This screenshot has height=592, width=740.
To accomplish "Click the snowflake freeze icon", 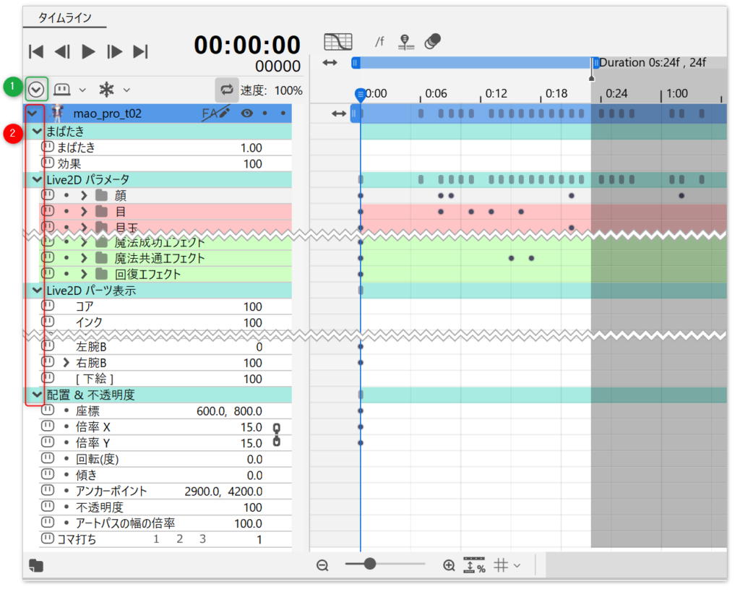I will pos(106,90).
